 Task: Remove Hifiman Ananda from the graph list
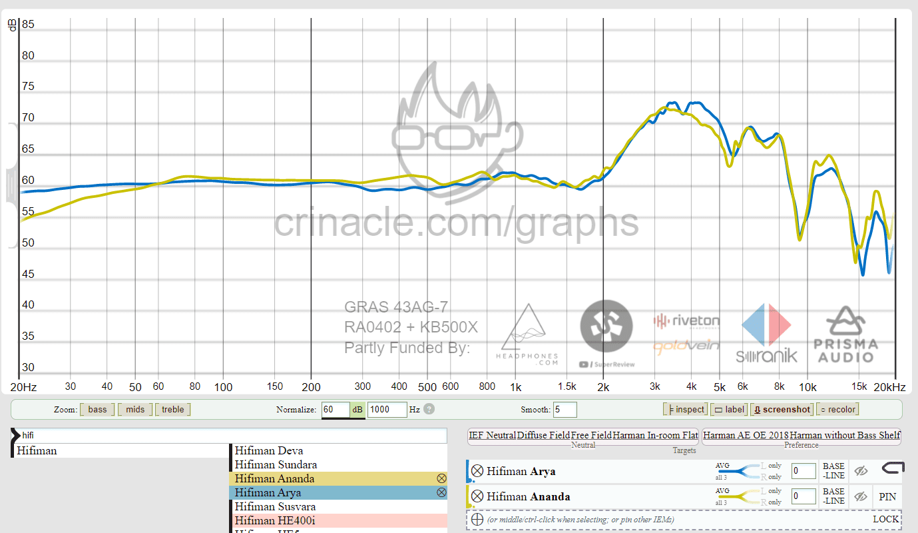click(477, 496)
